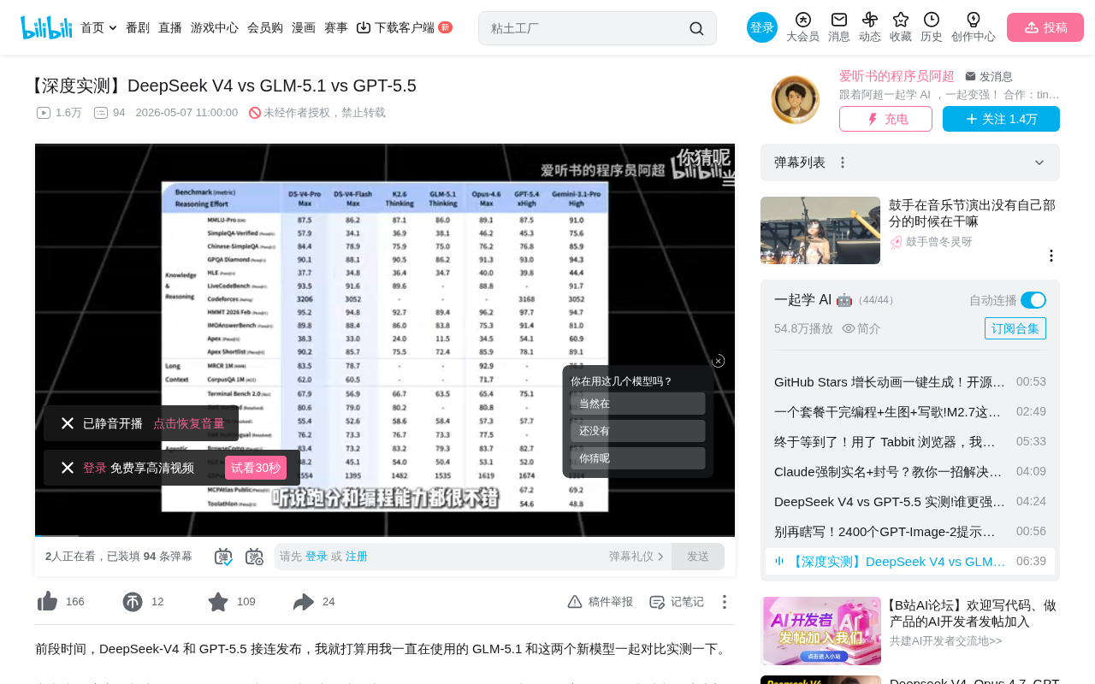This screenshot has width=1095, height=684.
Task: Go to the 直播 live section
Action: click(x=170, y=27)
